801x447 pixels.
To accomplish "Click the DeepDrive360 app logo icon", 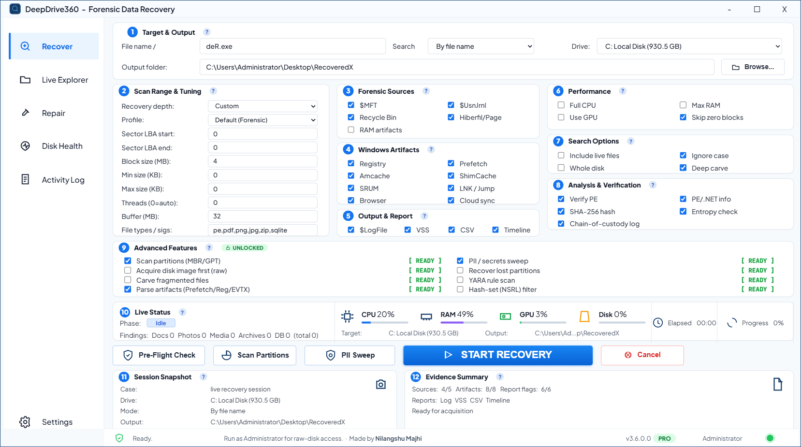I will [15, 9].
